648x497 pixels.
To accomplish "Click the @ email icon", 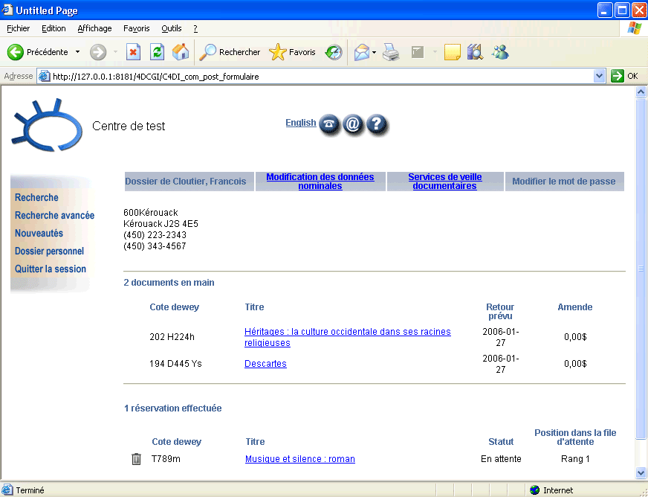I will pyautogui.click(x=353, y=125).
